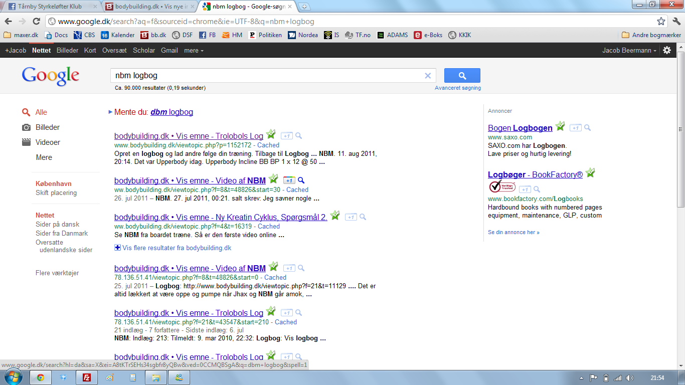Toggle +1 for Ny Kreatin Cyklus result
This screenshot has width=685, height=385.
click(x=351, y=218)
